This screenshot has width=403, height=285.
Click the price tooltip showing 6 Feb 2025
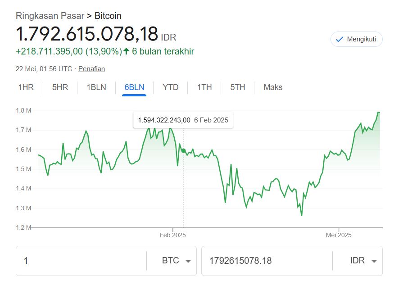(x=182, y=120)
